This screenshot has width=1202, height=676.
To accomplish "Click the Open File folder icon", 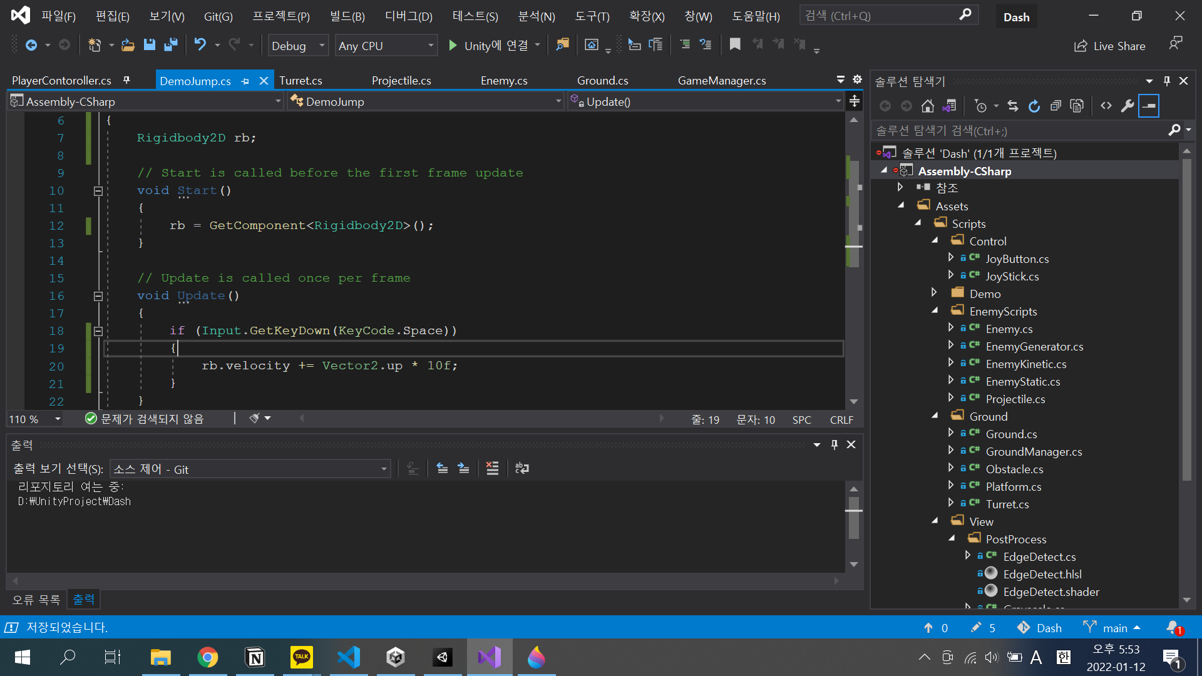I will pos(128,45).
